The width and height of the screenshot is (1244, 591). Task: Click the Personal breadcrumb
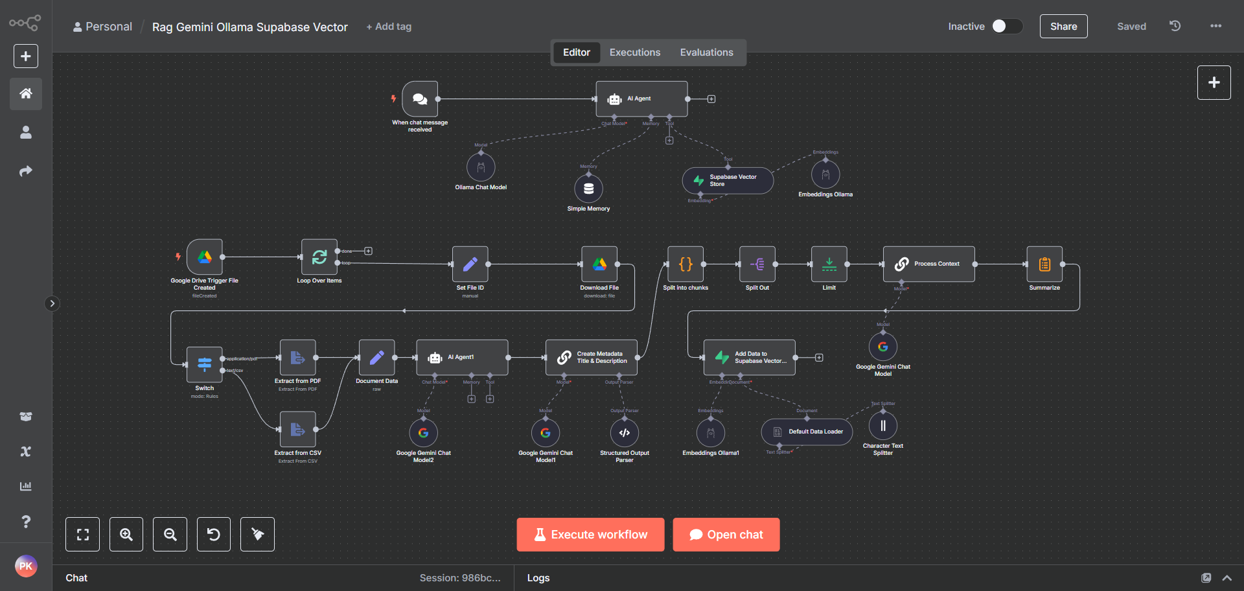102,27
